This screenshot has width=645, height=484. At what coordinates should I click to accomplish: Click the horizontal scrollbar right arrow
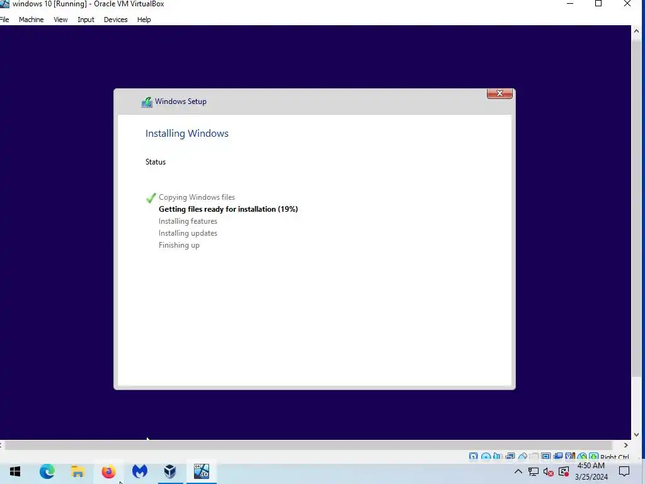click(625, 446)
